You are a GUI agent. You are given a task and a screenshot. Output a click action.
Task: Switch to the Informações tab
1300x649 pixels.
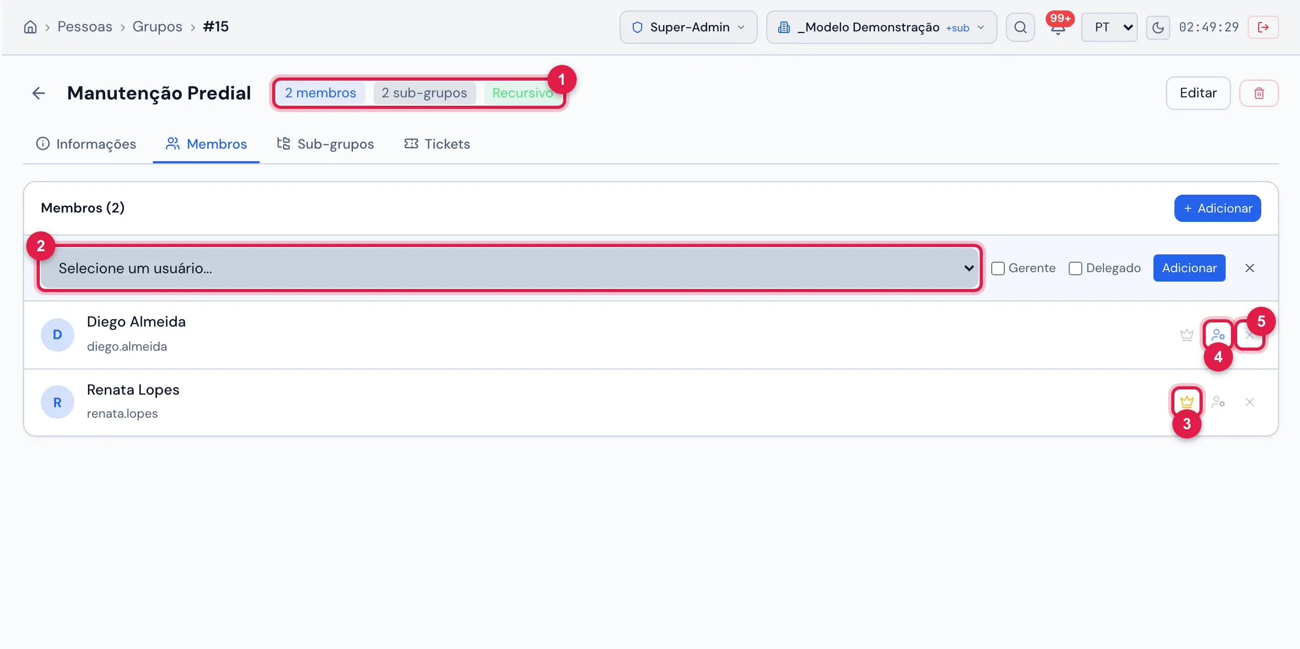pyautogui.click(x=86, y=144)
